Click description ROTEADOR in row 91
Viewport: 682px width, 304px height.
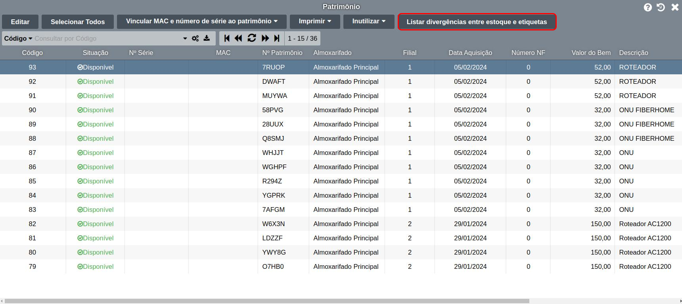638,96
